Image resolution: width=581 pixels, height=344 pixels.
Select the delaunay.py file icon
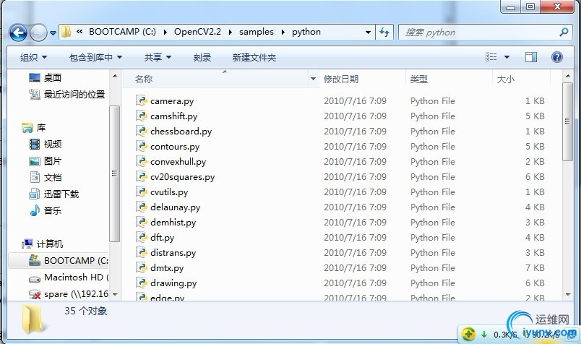(x=142, y=207)
